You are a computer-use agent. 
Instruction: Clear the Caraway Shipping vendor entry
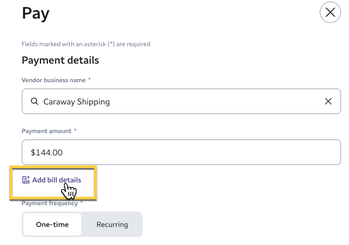(328, 101)
